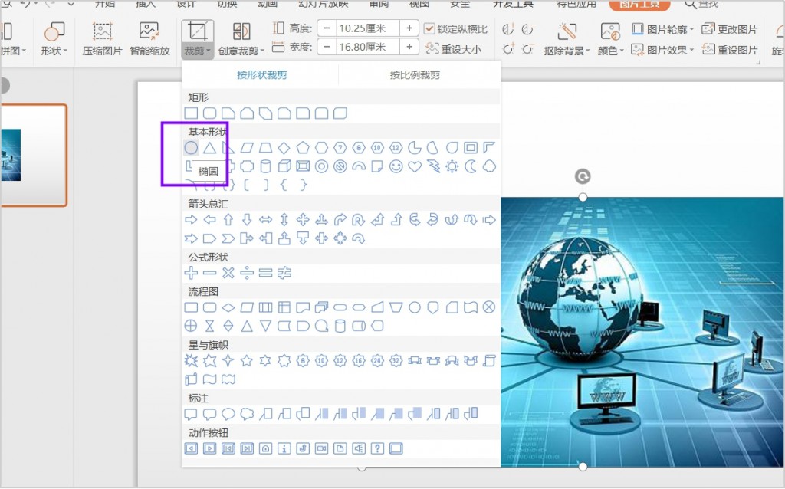785x489 pixels.
Task: Pick the explosion shape in stars and banners
Action: click(x=191, y=360)
